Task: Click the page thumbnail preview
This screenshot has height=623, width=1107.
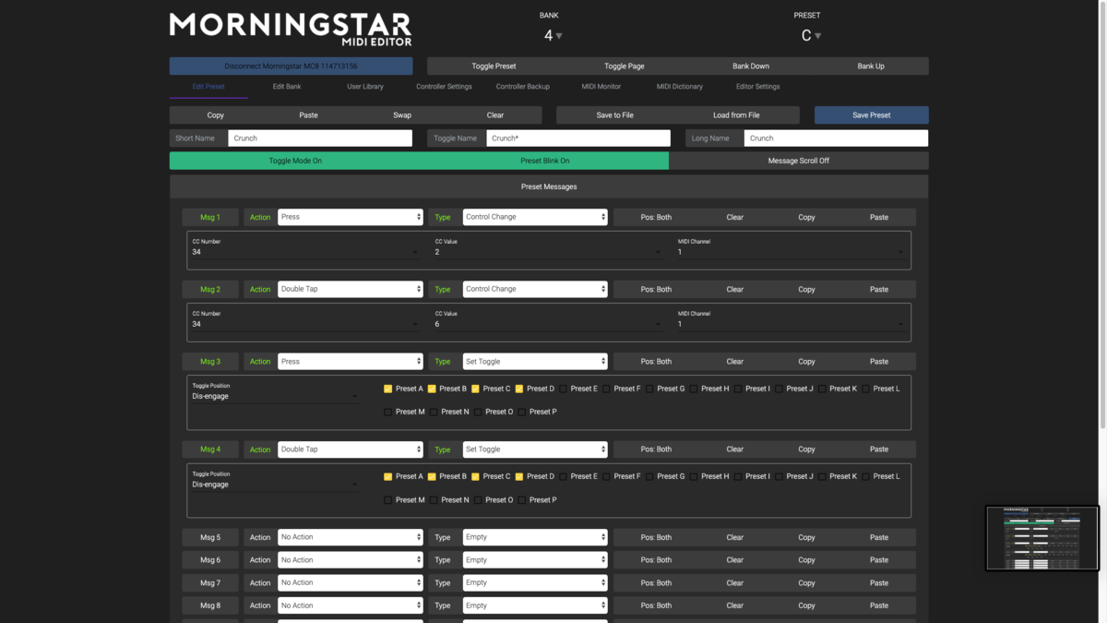Action: pyautogui.click(x=1042, y=538)
